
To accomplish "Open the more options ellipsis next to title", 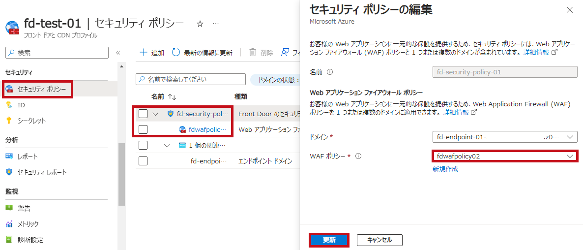I will click(x=216, y=24).
